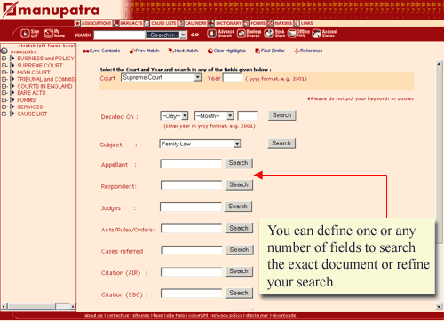Open the Search in dropdown

point(166,35)
